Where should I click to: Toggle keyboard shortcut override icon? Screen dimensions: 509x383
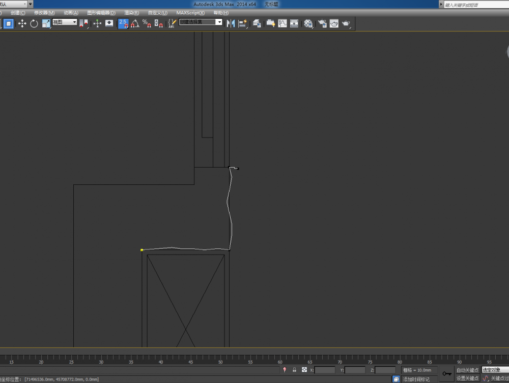tap(109, 23)
